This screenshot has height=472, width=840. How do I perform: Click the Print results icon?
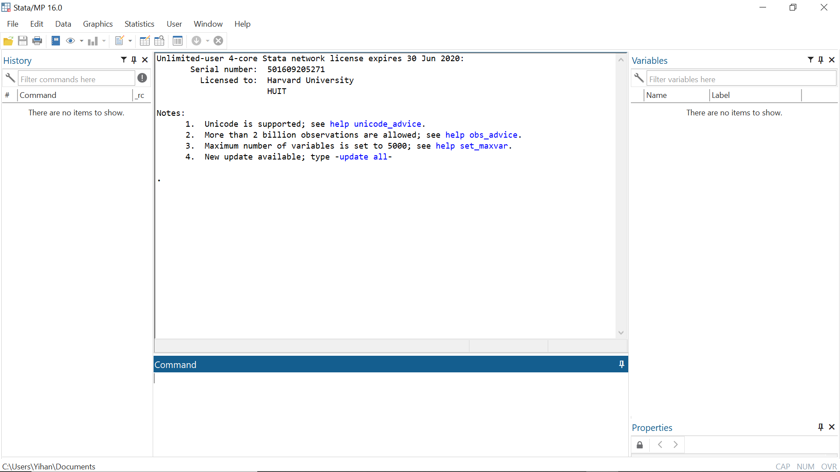37,41
